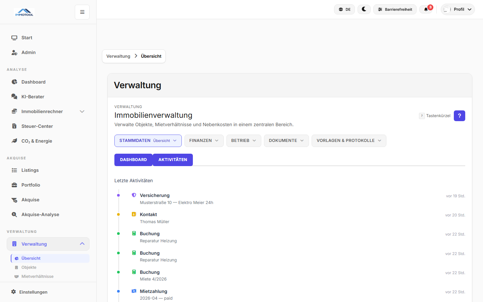
Task: Open KI-Berater chat icon in sidebar
Action: point(14,97)
